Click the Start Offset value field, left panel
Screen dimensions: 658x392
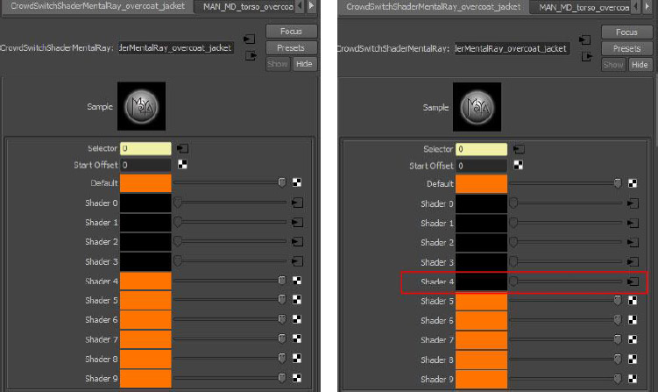[145, 165]
